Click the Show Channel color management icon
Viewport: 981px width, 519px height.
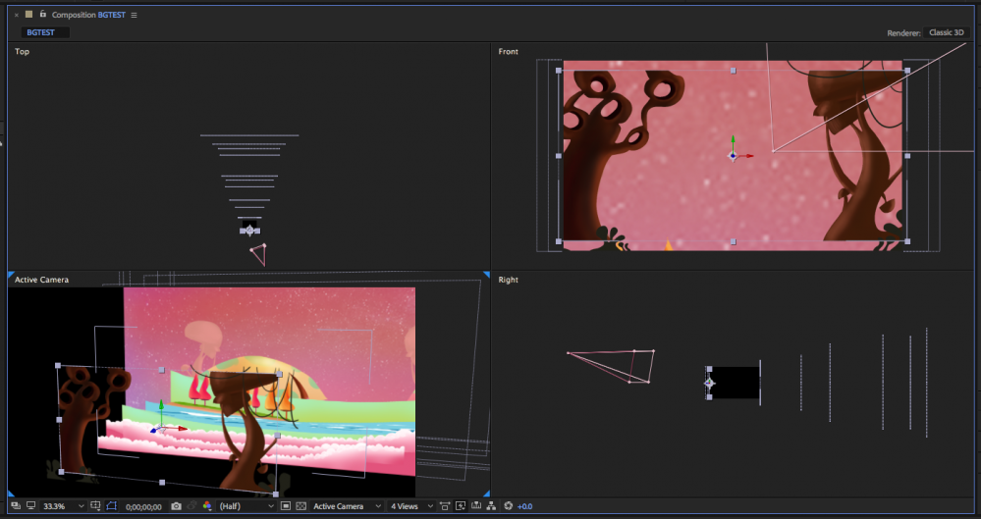pyautogui.click(x=207, y=506)
